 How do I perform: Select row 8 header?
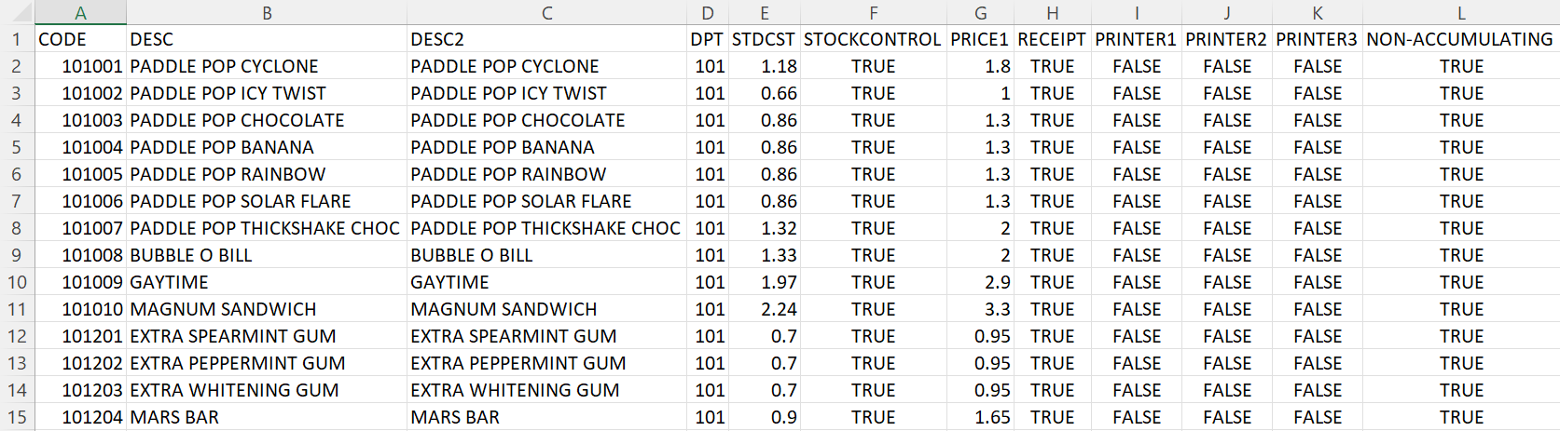17,228
